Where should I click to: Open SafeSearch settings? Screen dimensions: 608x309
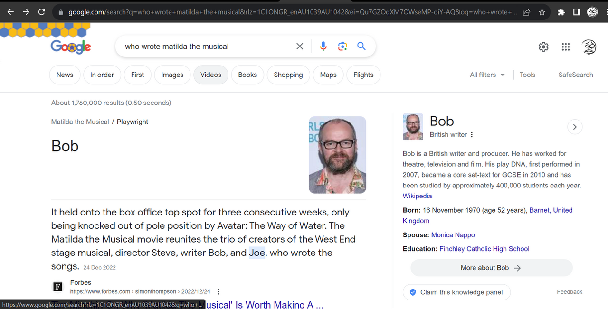point(576,75)
